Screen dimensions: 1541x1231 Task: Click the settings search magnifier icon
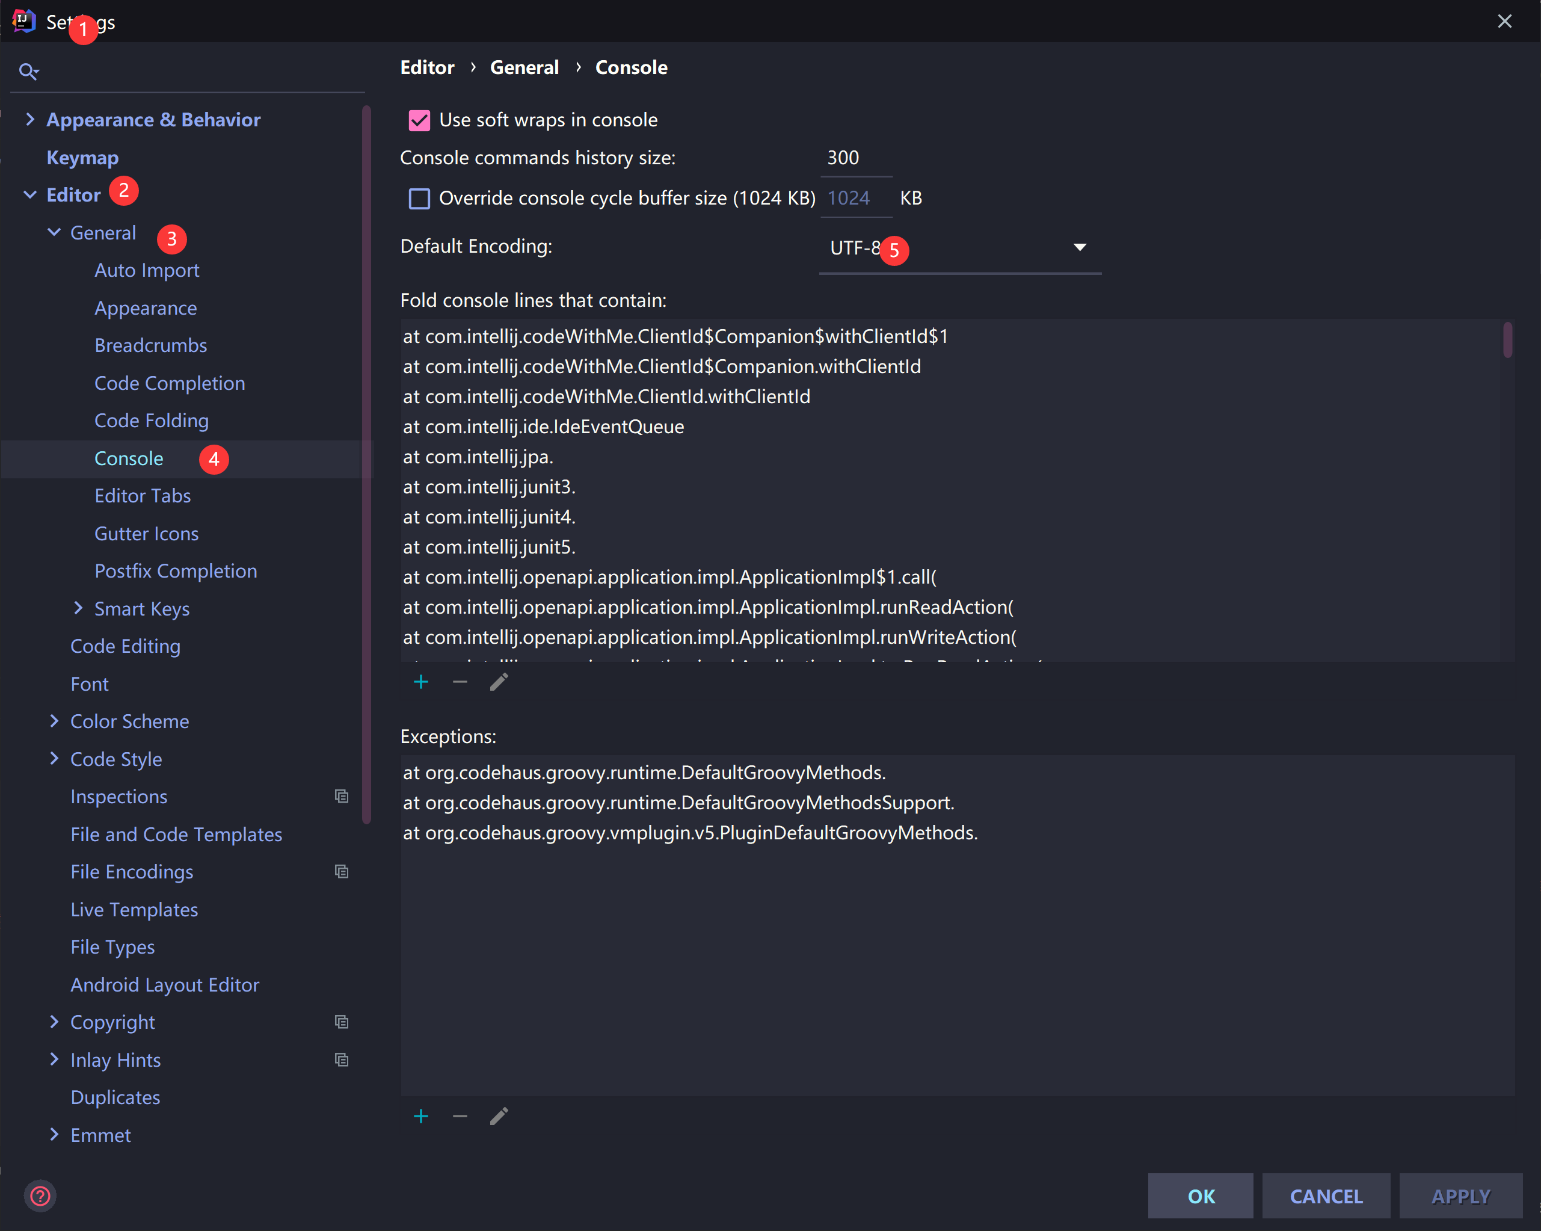28,71
